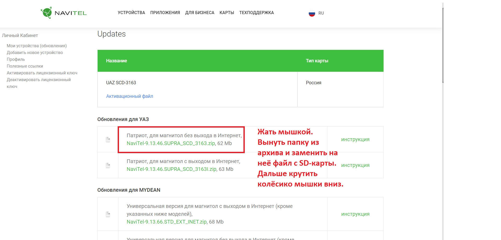Open the Профиль sidebar link
501x240 pixels.
click(x=16, y=59)
